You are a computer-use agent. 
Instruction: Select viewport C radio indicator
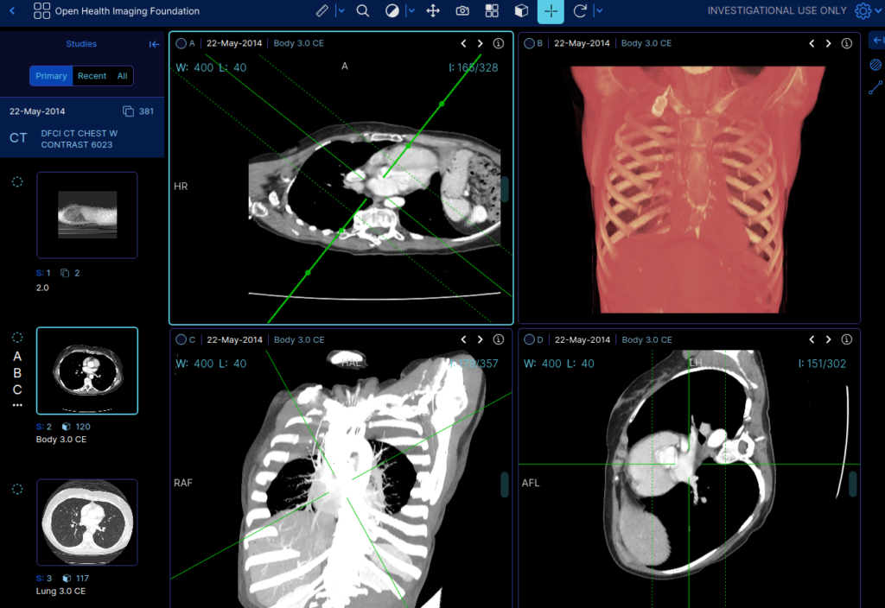point(181,339)
